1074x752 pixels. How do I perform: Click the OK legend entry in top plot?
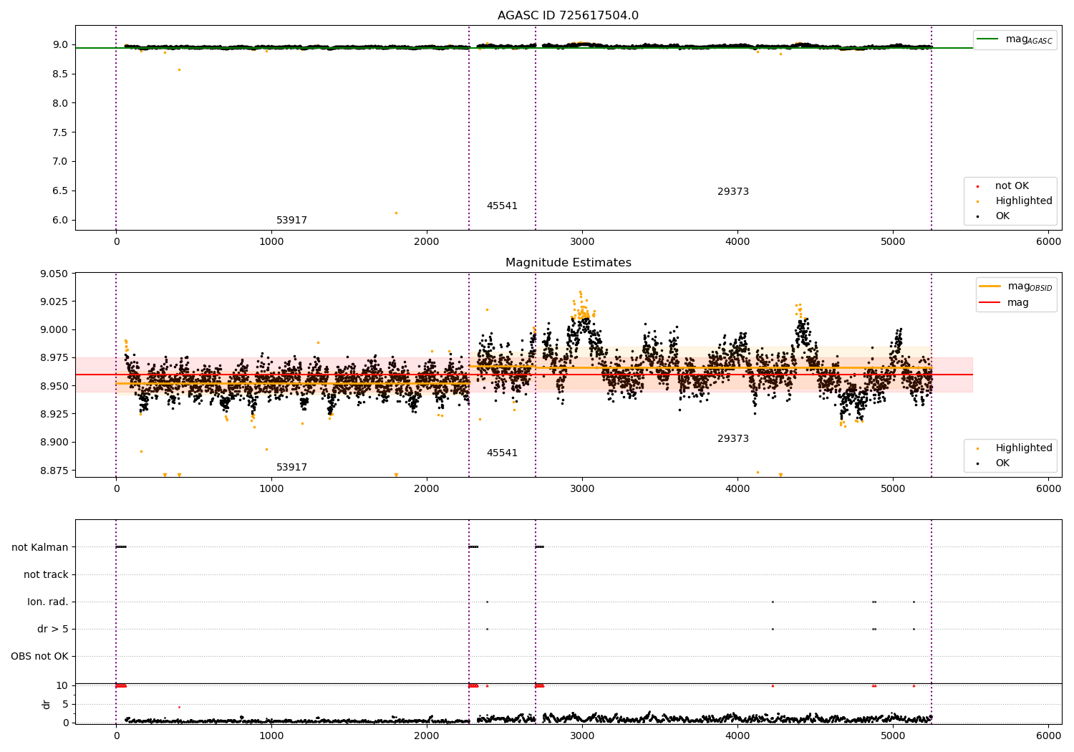(1002, 216)
